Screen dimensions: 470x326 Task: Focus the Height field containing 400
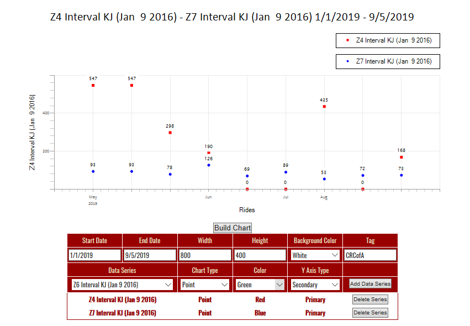[x=260, y=255]
